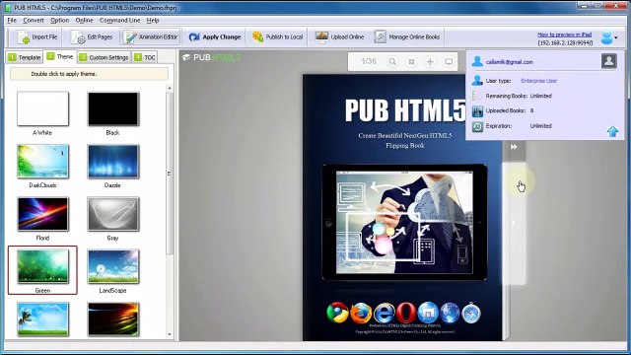Click the Internet Explorer icon on cover

(384, 313)
